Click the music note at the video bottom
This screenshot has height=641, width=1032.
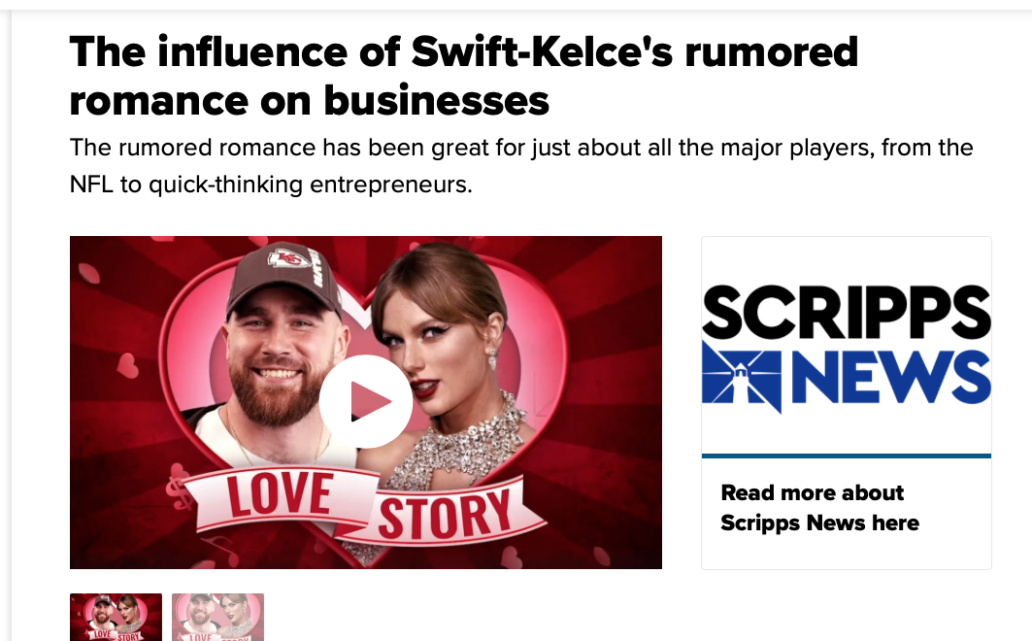(221, 550)
